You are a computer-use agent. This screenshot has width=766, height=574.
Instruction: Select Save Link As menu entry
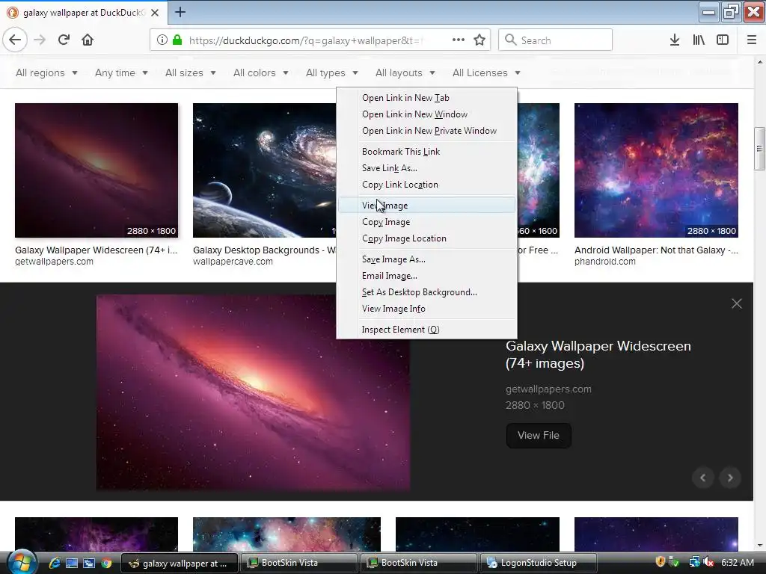pyautogui.click(x=426, y=168)
